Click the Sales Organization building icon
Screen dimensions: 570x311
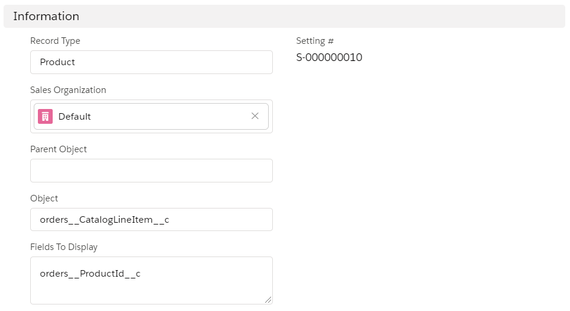pyautogui.click(x=46, y=116)
